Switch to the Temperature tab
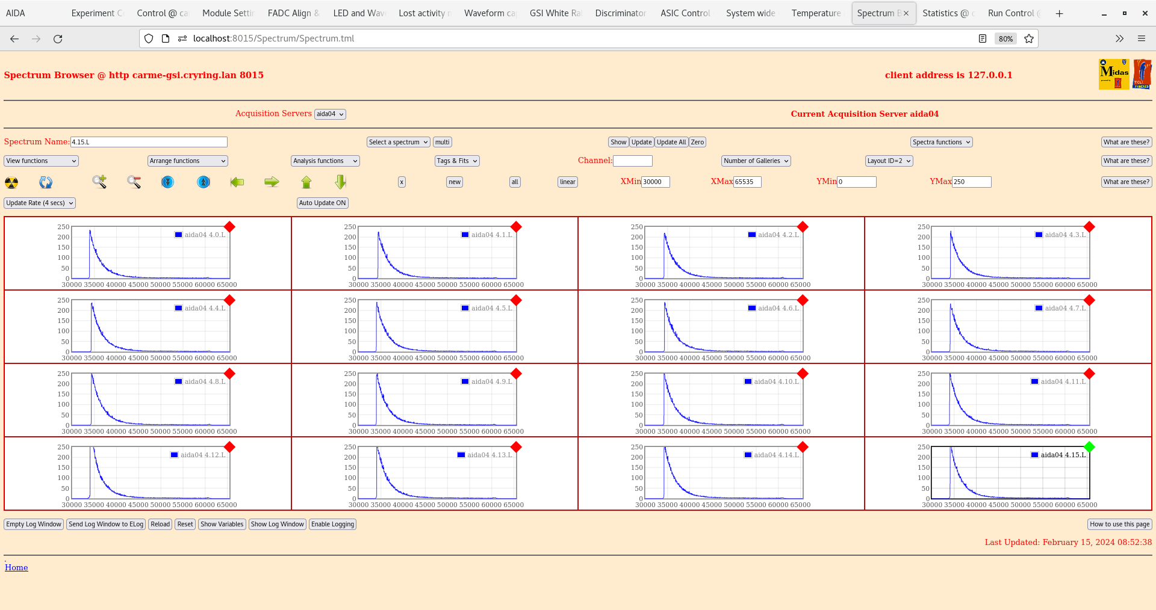The width and height of the screenshot is (1156, 610). point(816,13)
